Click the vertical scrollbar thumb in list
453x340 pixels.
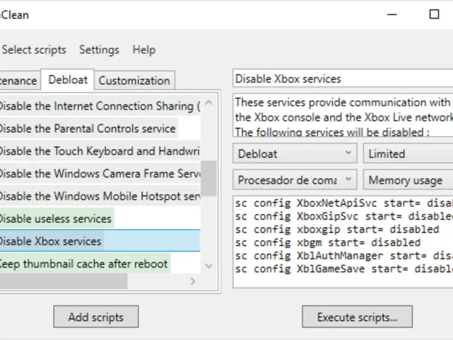pos(208,177)
